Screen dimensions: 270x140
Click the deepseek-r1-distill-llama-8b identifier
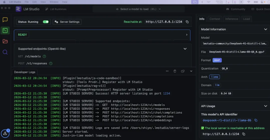click(227, 120)
